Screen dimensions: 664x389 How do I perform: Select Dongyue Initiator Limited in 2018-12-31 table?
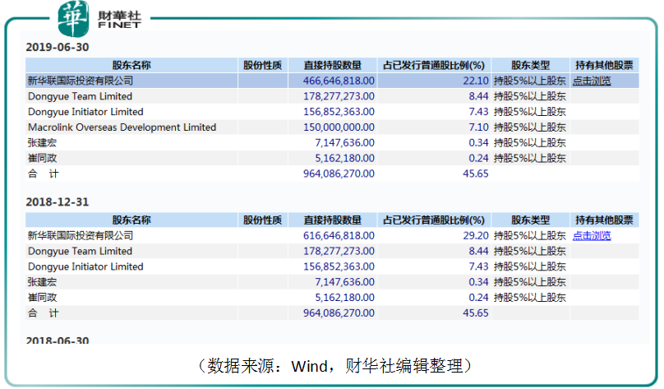pos(85,266)
